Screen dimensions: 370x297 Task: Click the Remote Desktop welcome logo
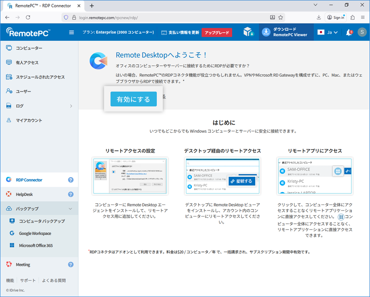(x=99, y=61)
